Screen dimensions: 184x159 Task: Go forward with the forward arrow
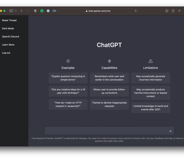pos(27,11)
